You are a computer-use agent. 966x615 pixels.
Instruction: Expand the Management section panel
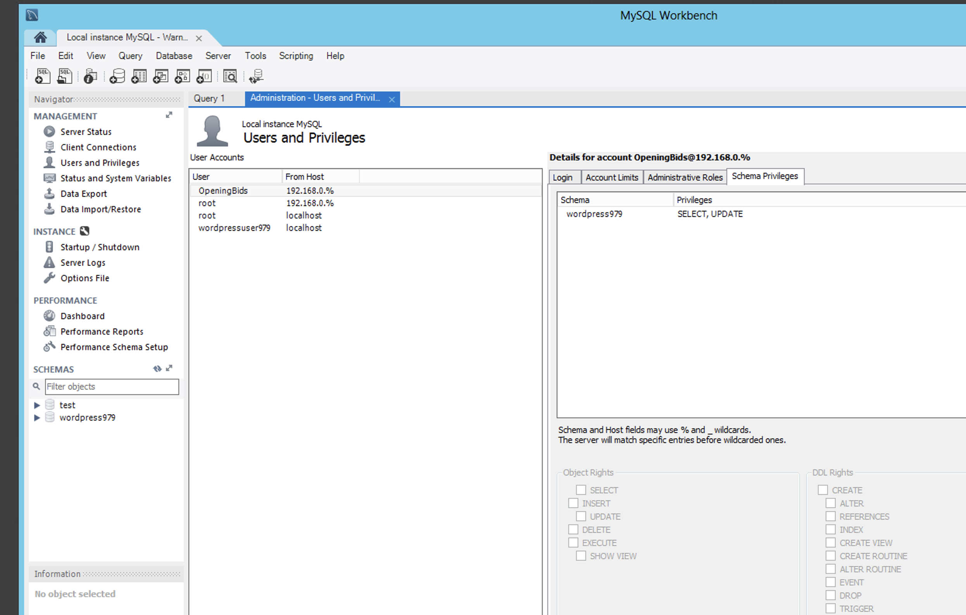169,115
